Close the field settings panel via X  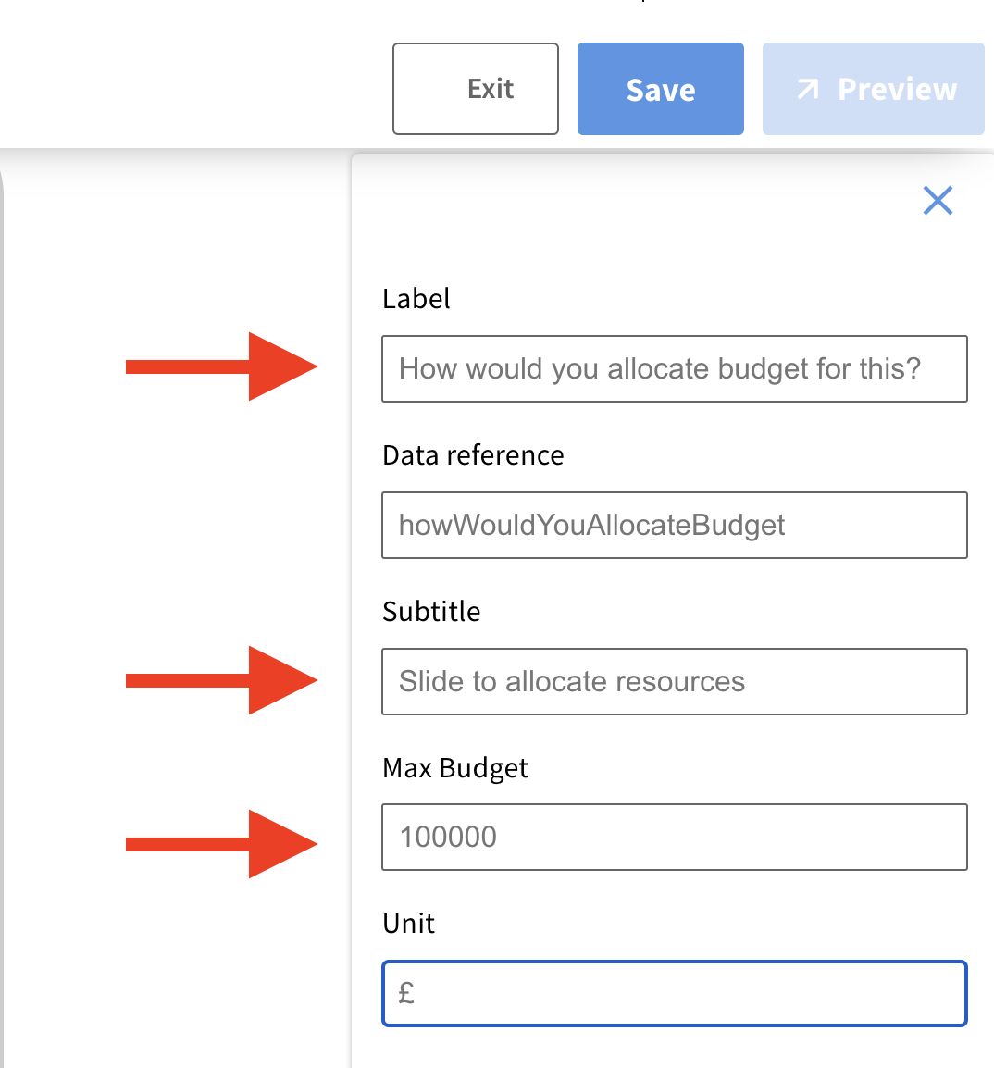point(938,201)
